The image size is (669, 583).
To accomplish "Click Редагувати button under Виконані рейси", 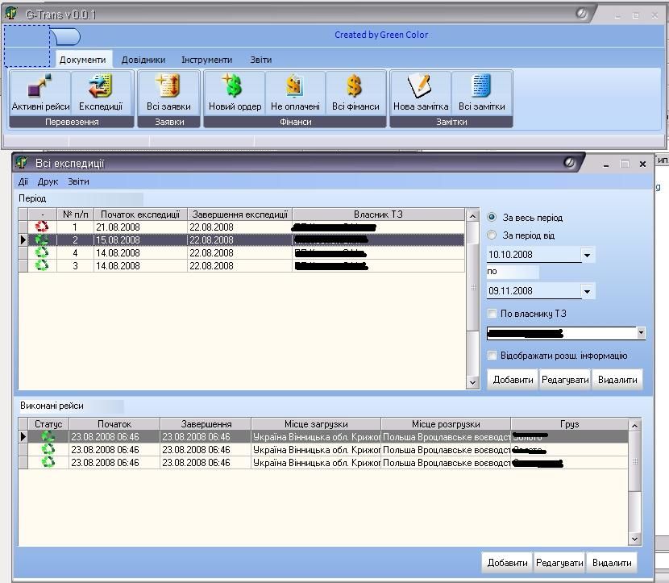I will [x=559, y=563].
